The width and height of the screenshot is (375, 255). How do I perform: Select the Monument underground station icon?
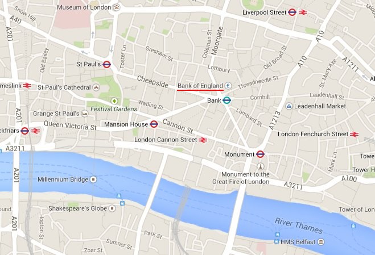tap(260, 154)
